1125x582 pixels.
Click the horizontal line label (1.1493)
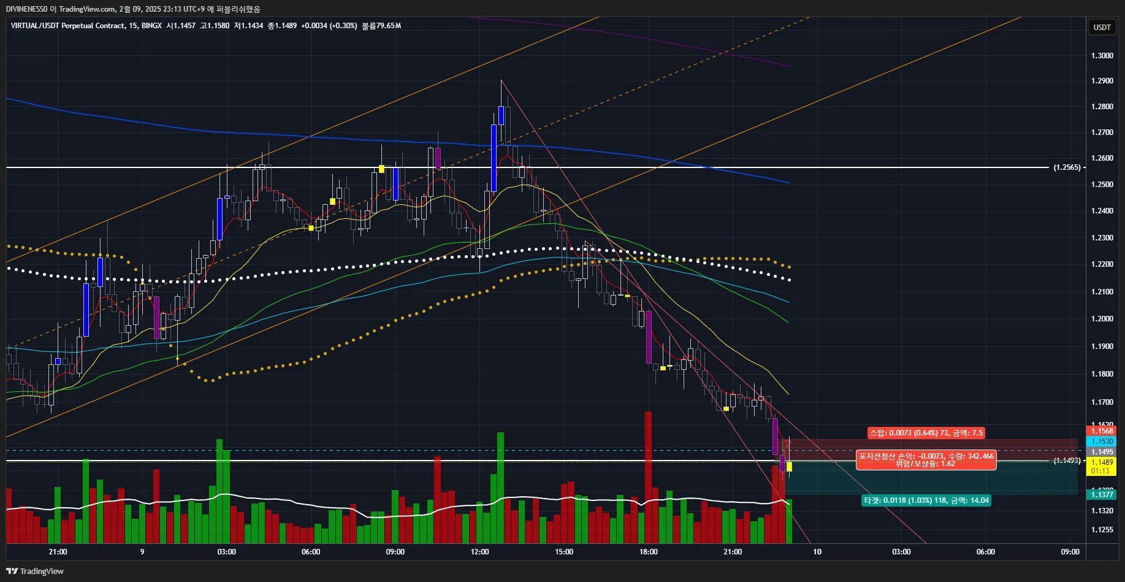click(x=1067, y=461)
